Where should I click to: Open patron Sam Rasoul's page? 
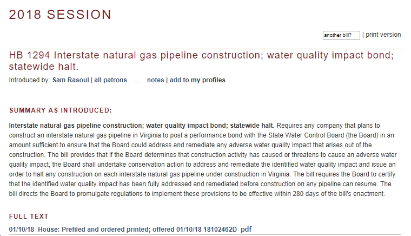click(x=71, y=80)
